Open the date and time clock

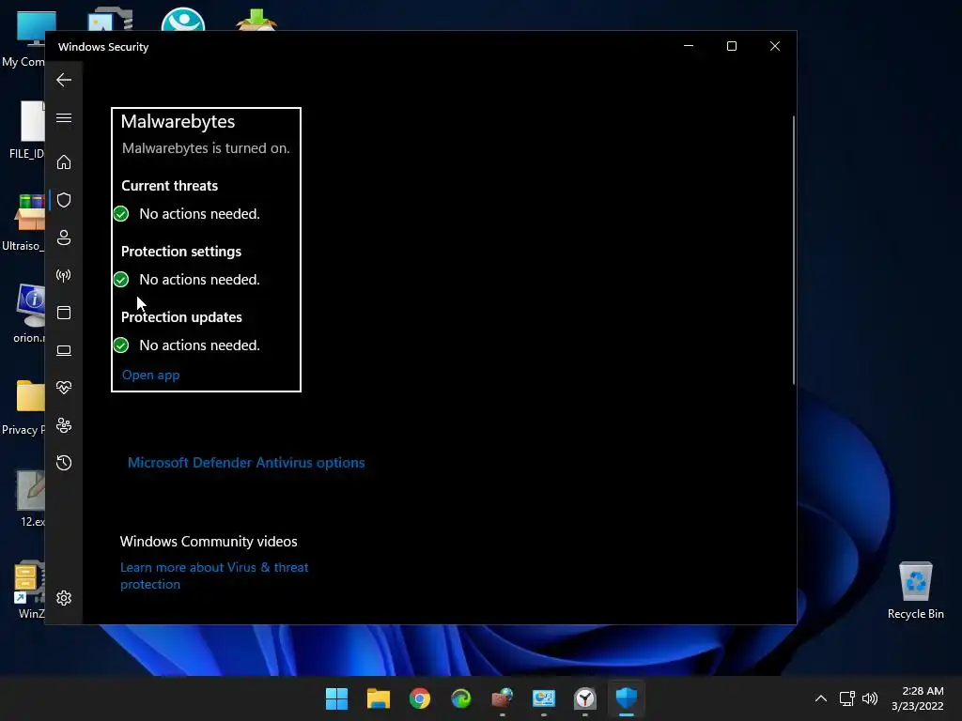pos(918,698)
